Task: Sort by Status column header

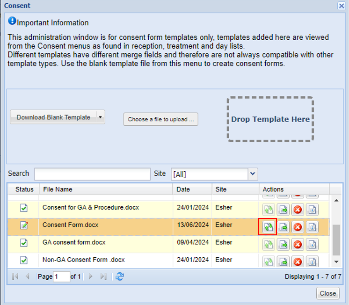Action: click(x=23, y=189)
